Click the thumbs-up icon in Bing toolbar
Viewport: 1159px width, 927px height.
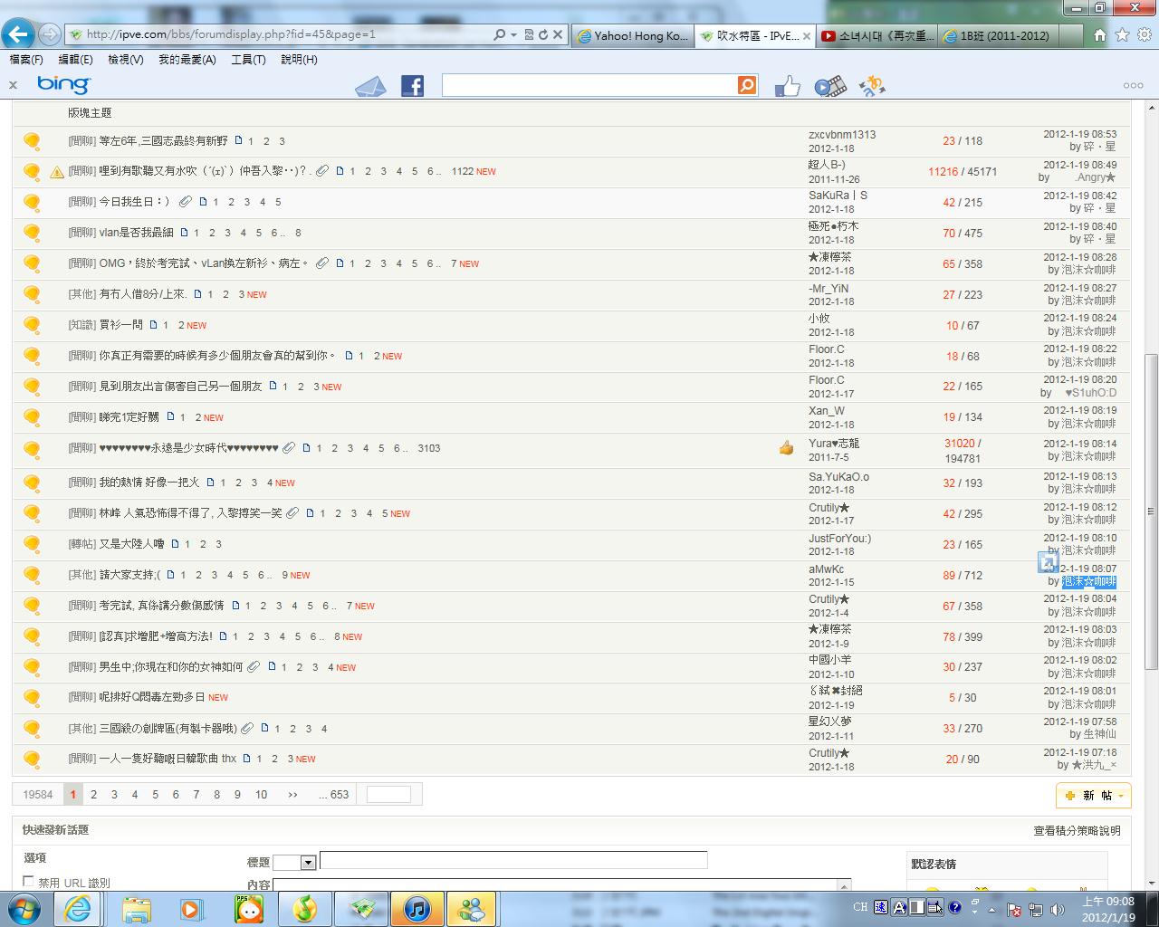(x=787, y=86)
